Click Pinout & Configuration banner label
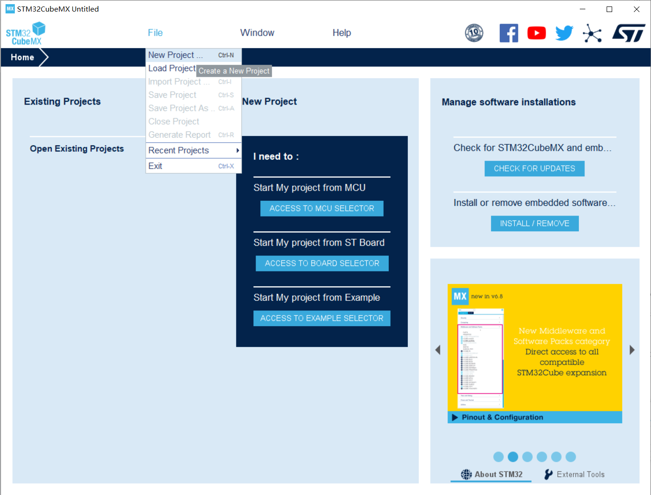This screenshot has width=651, height=495. click(503, 417)
